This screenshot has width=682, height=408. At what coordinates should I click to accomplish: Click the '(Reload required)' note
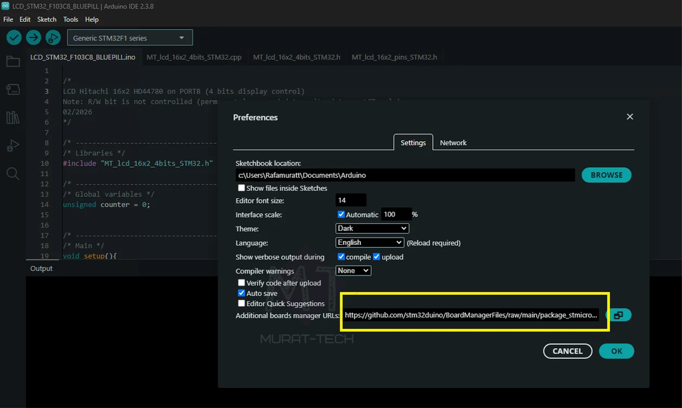434,243
